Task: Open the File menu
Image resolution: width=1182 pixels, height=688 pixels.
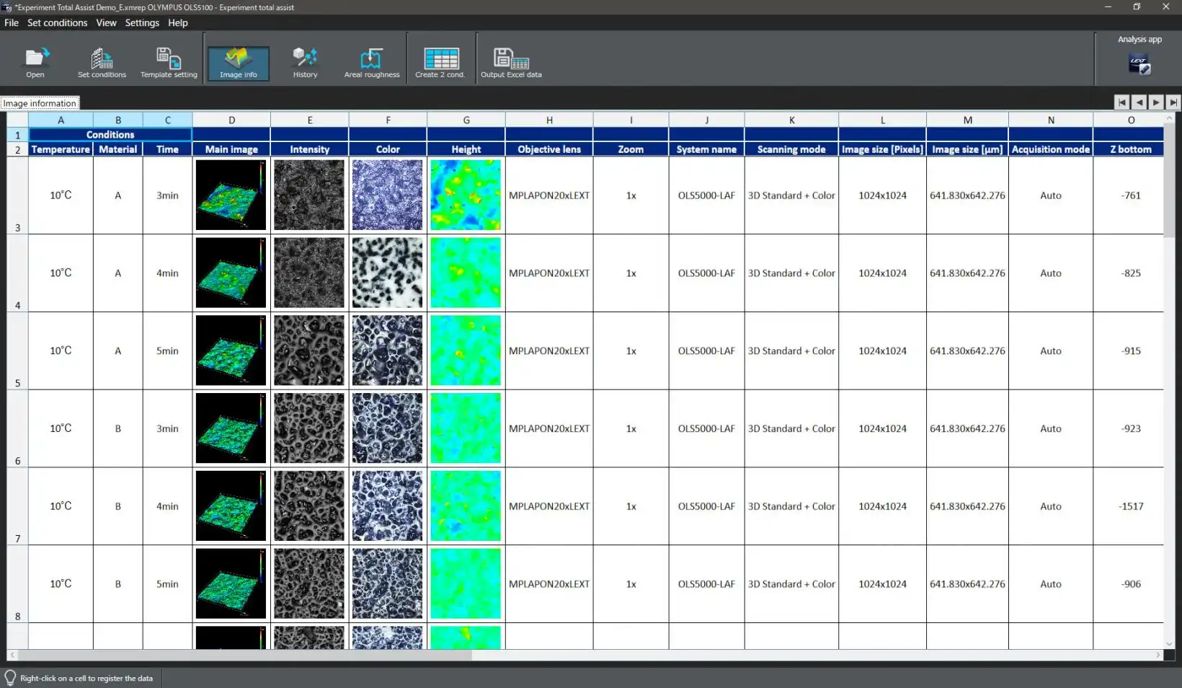Action: pos(12,23)
